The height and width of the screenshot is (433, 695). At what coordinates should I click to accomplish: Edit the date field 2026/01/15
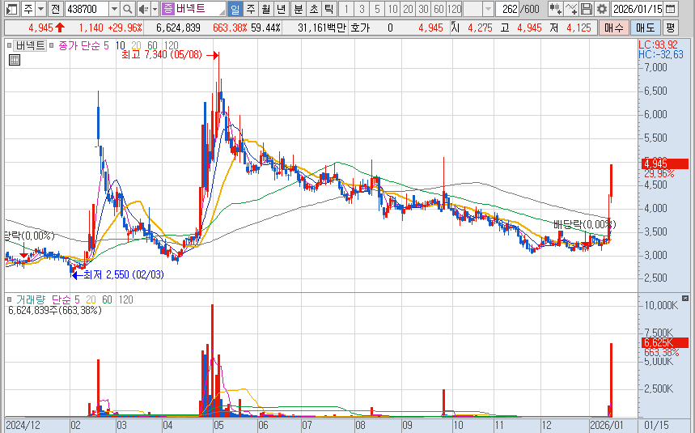[638, 8]
